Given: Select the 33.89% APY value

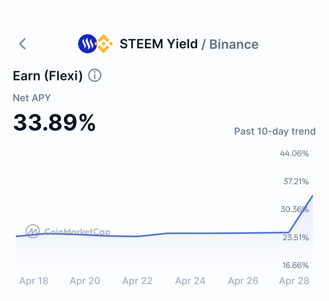Looking at the screenshot, I should [54, 123].
